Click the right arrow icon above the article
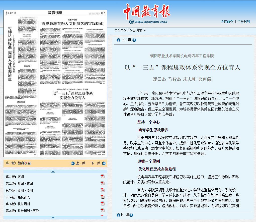This screenshot has width=256, height=222. [134, 40]
